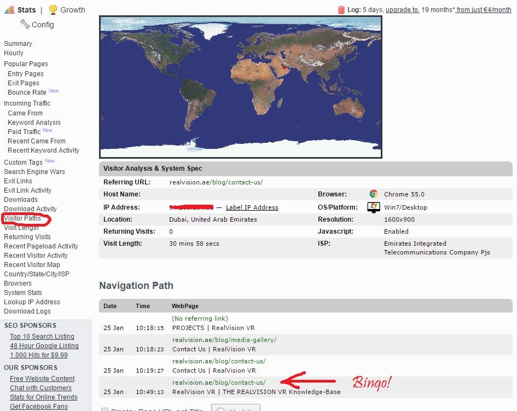Click the '30 mins 58 secs' visit length
This screenshot has width=517, height=411.
(x=194, y=244)
